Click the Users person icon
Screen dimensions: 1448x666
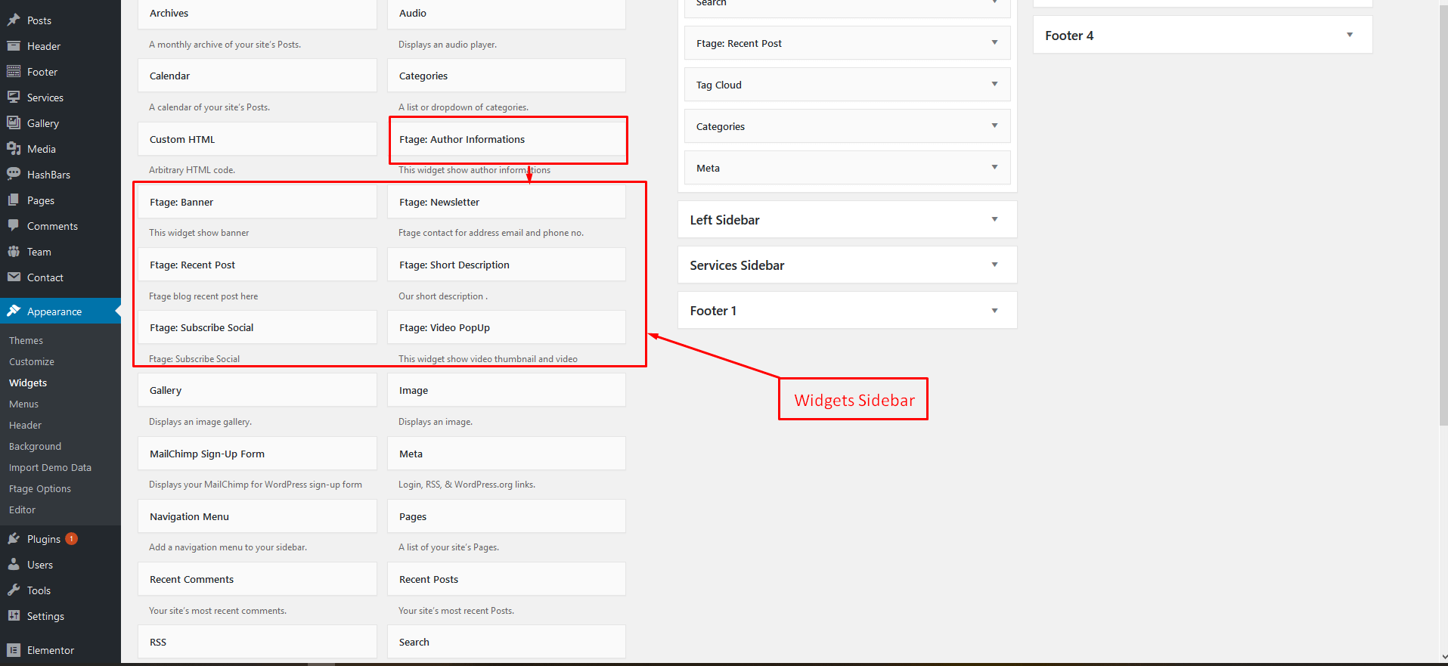click(x=14, y=564)
